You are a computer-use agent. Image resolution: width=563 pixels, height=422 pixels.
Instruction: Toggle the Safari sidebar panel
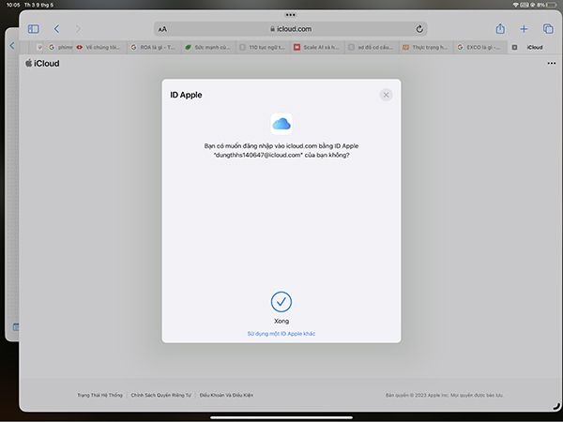pos(34,29)
